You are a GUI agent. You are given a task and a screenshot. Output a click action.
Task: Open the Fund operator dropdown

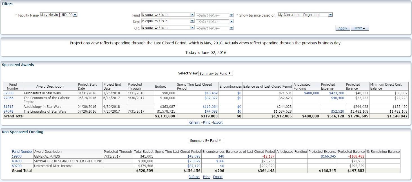point(168,15)
